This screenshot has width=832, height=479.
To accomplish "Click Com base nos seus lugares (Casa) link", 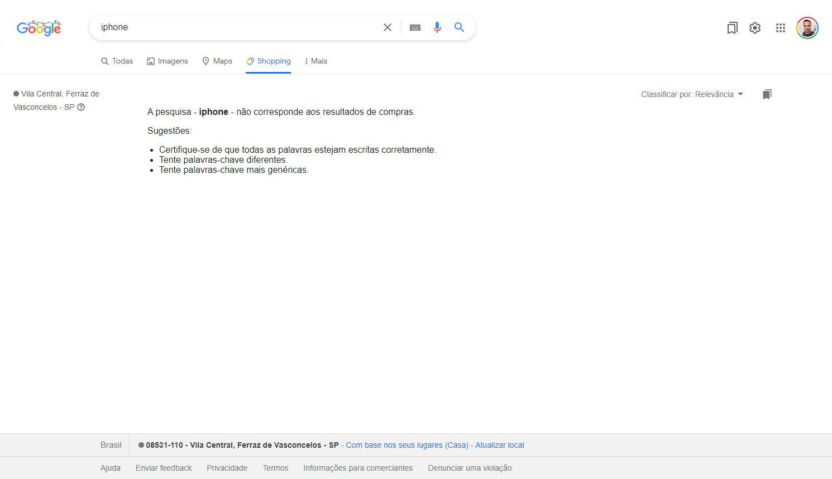I will coord(407,445).
